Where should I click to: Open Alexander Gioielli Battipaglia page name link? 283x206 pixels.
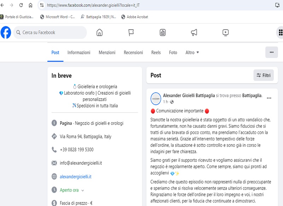189,95
